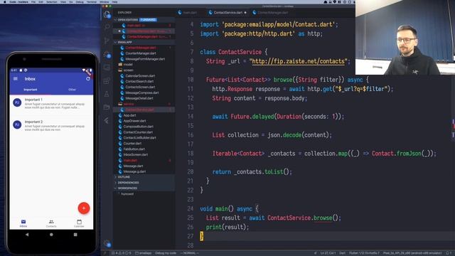Tap the Android recents square button
Screen dimensions: 455x256
[75, 234]
